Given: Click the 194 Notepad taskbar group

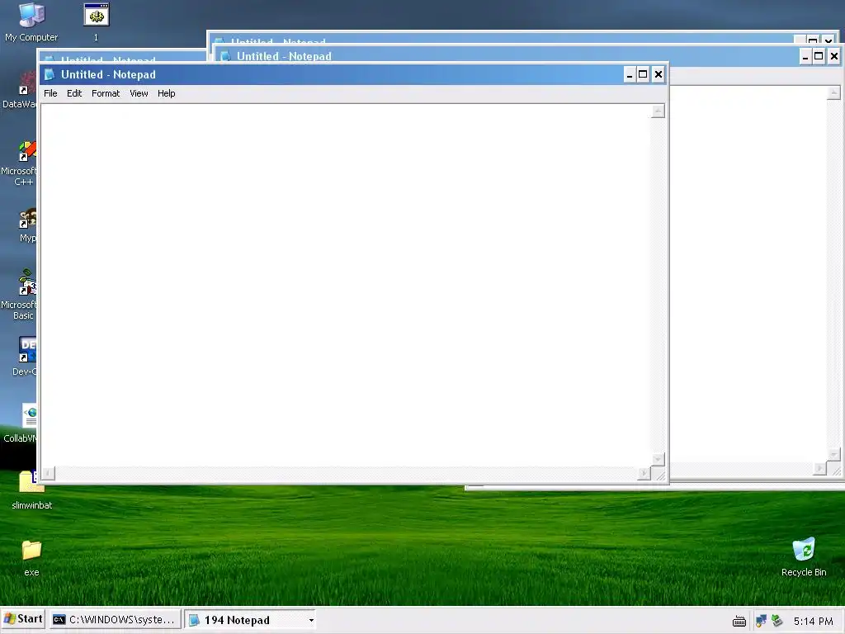Looking at the screenshot, I should point(251,620).
